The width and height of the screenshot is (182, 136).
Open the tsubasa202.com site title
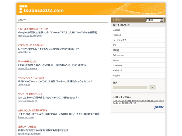pos(44,10)
